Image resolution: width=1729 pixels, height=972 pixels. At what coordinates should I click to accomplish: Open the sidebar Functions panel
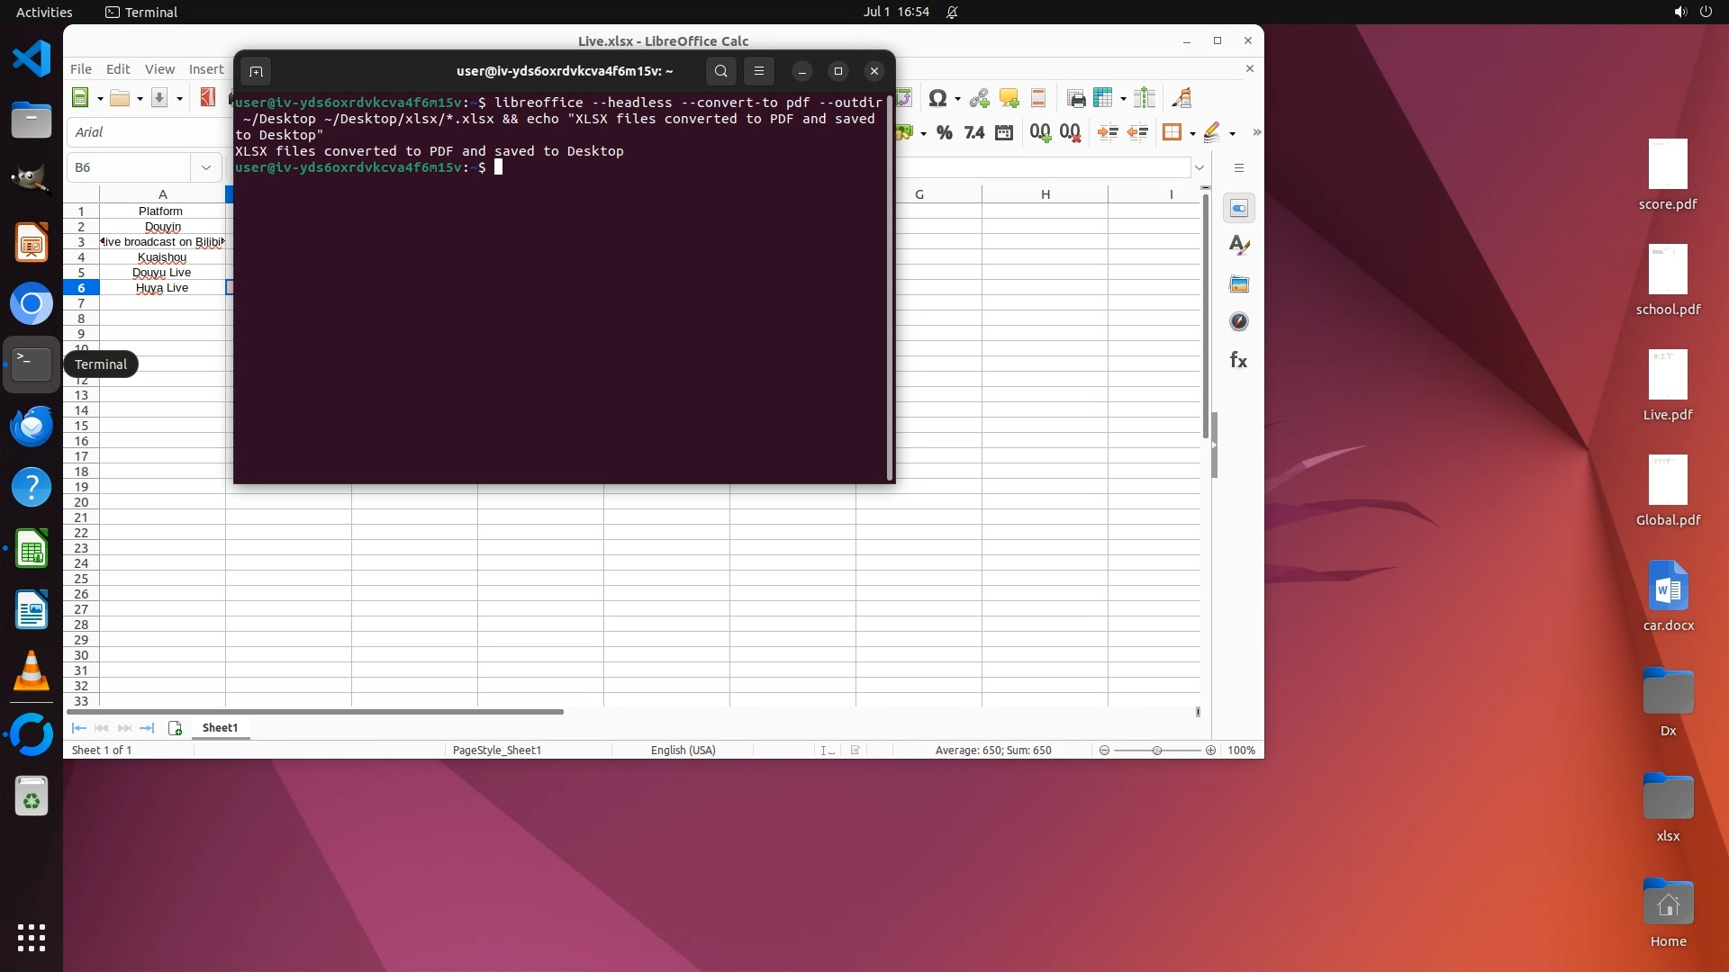pyautogui.click(x=1238, y=361)
